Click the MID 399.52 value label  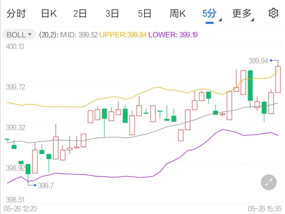click(x=79, y=35)
